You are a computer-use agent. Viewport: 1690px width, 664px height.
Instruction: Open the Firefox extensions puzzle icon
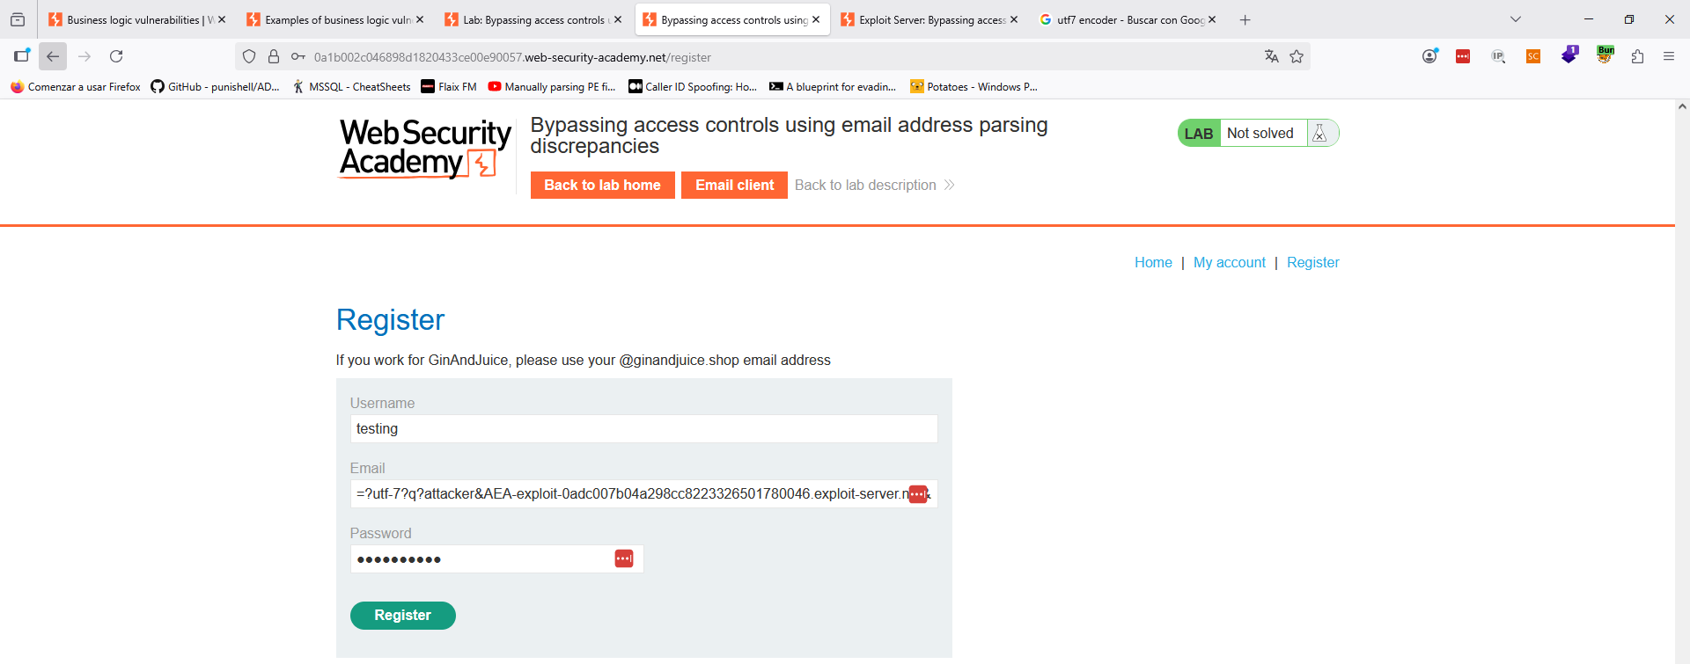[x=1637, y=56]
